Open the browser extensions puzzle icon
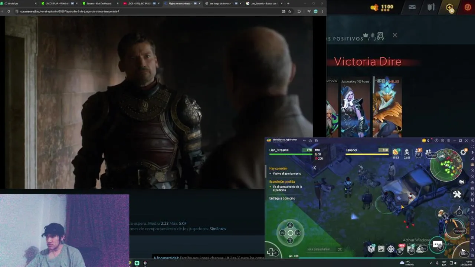 (299, 11)
